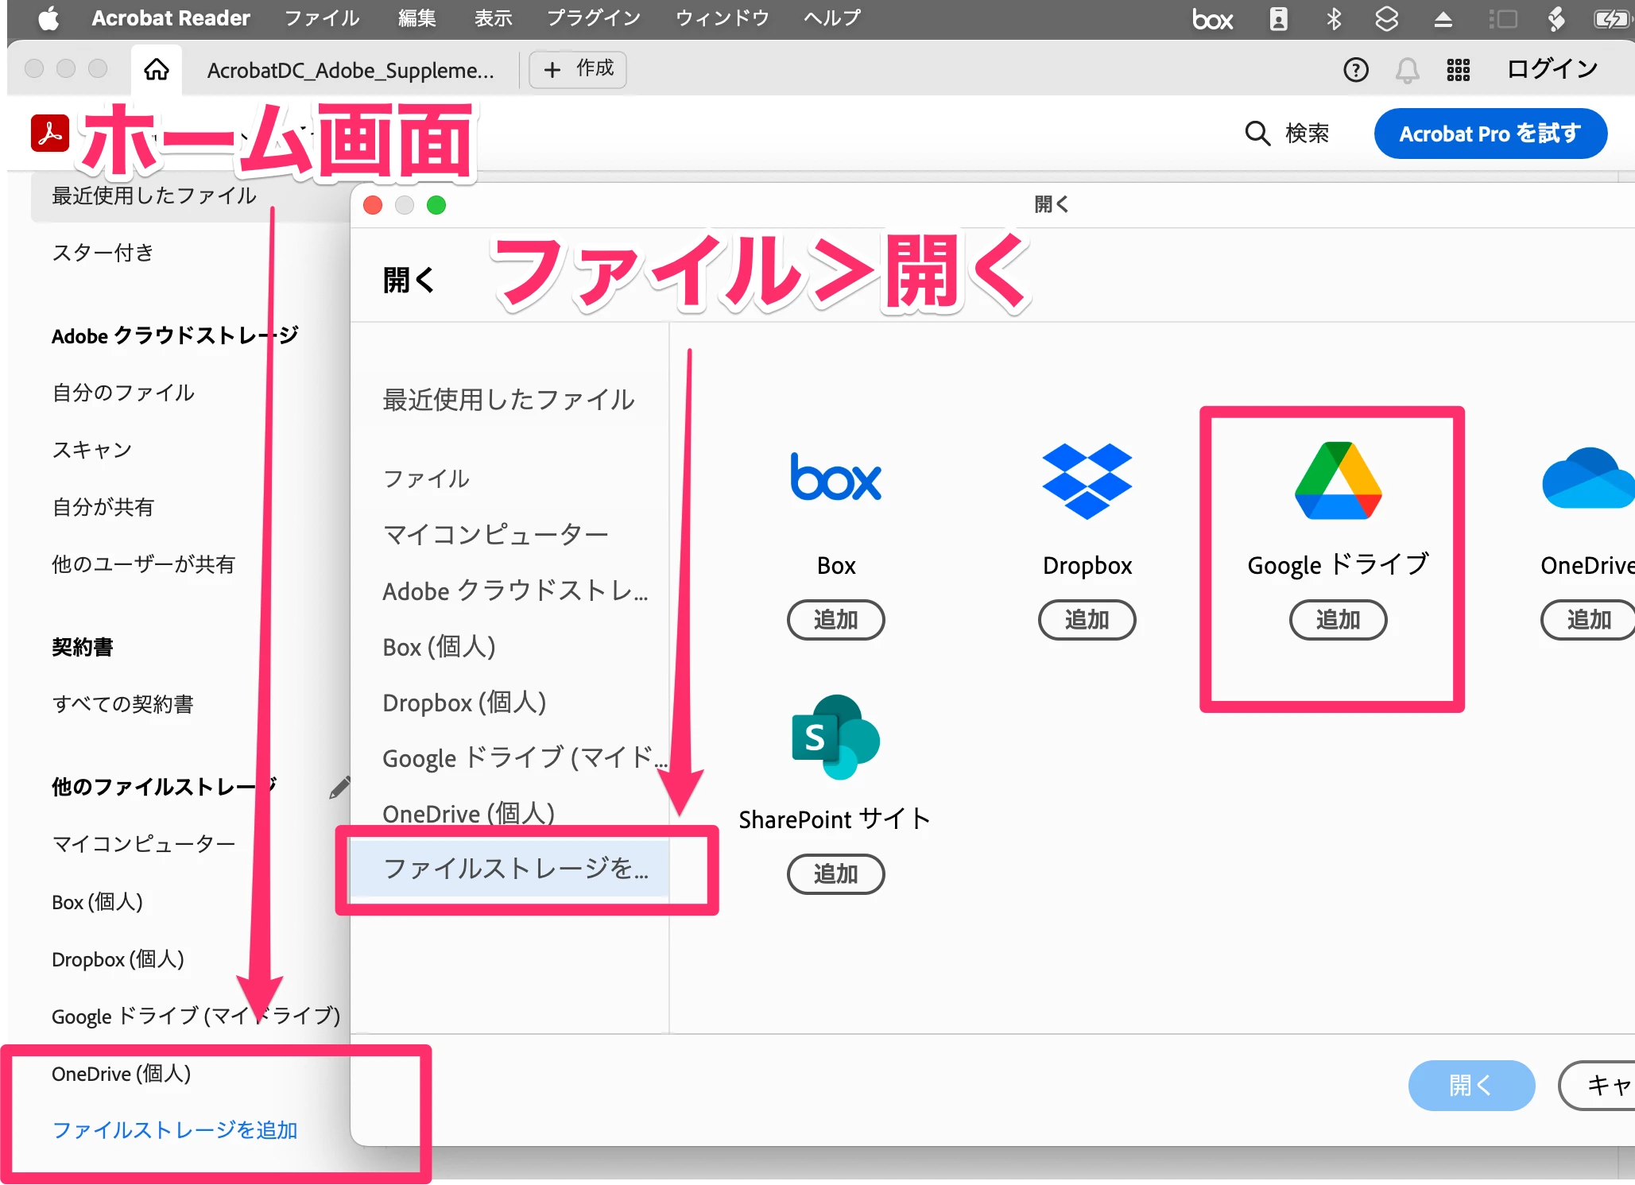Open the apps grid icon

pos(1458,70)
